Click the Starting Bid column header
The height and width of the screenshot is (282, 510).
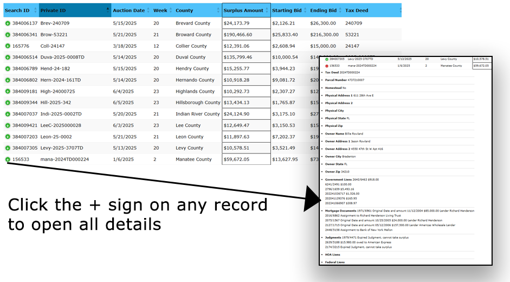coord(288,10)
